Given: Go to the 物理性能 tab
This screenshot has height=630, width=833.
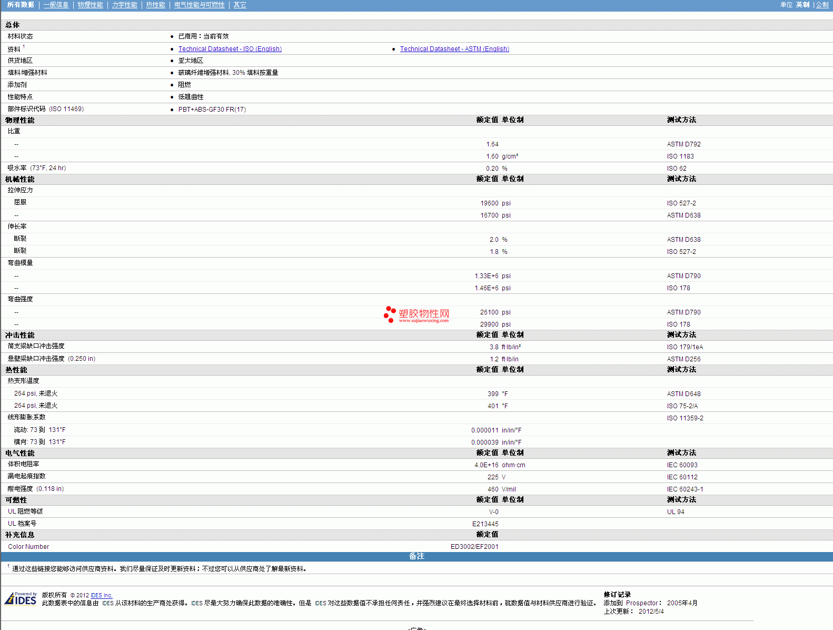Looking at the screenshot, I should pyautogui.click(x=90, y=5).
